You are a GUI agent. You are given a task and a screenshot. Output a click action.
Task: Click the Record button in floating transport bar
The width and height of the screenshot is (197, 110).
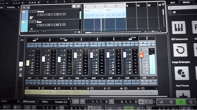191,102
